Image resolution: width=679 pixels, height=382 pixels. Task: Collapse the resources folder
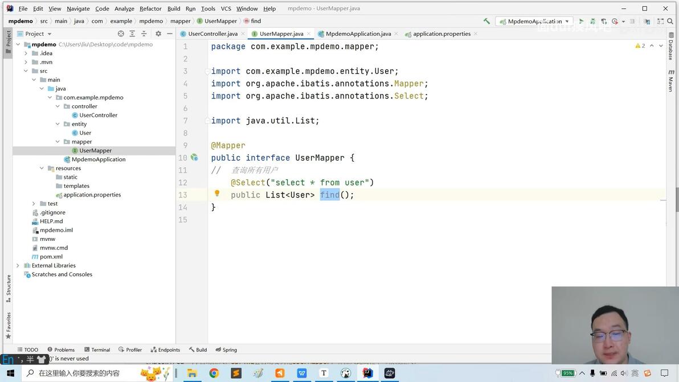click(42, 169)
